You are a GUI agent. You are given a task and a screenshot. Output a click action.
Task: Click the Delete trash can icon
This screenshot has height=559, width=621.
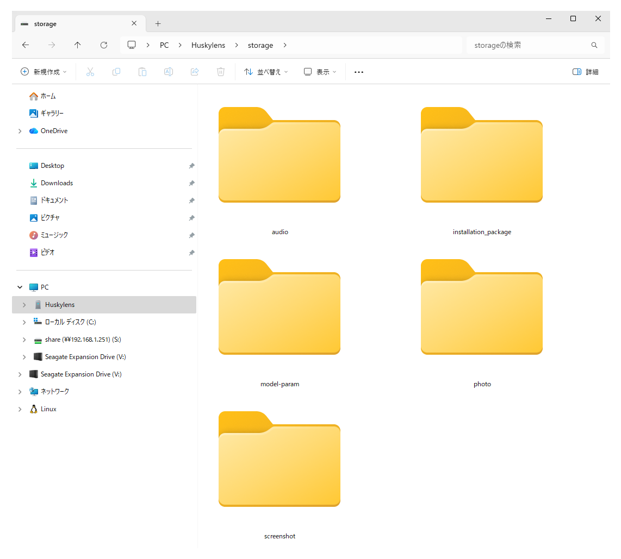(x=221, y=72)
